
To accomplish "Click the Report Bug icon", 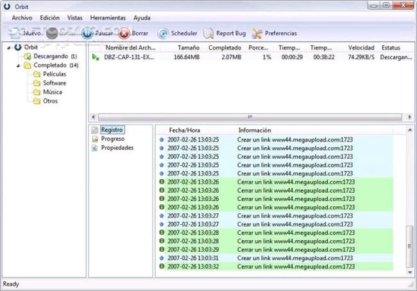I will pyautogui.click(x=208, y=33).
